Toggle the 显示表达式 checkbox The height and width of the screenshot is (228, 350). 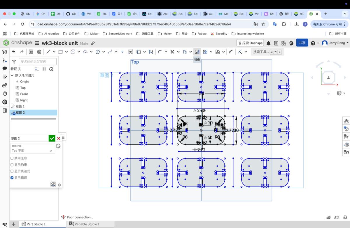[x=12, y=171]
